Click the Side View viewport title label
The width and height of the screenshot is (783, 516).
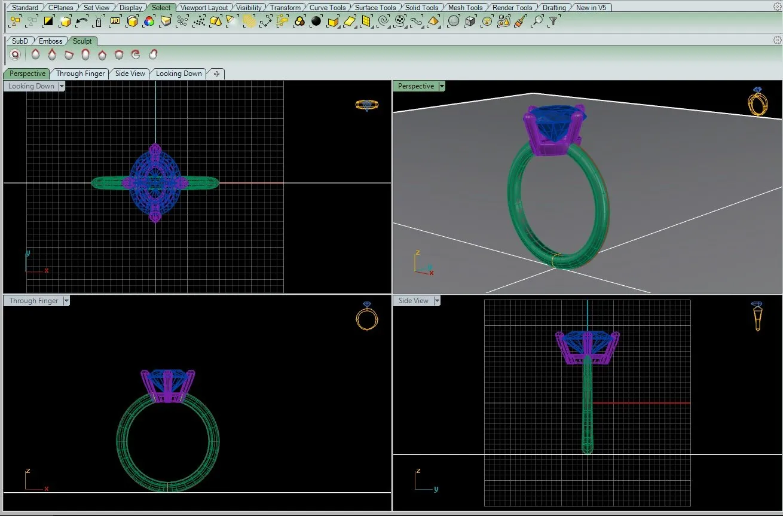click(x=413, y=301)
